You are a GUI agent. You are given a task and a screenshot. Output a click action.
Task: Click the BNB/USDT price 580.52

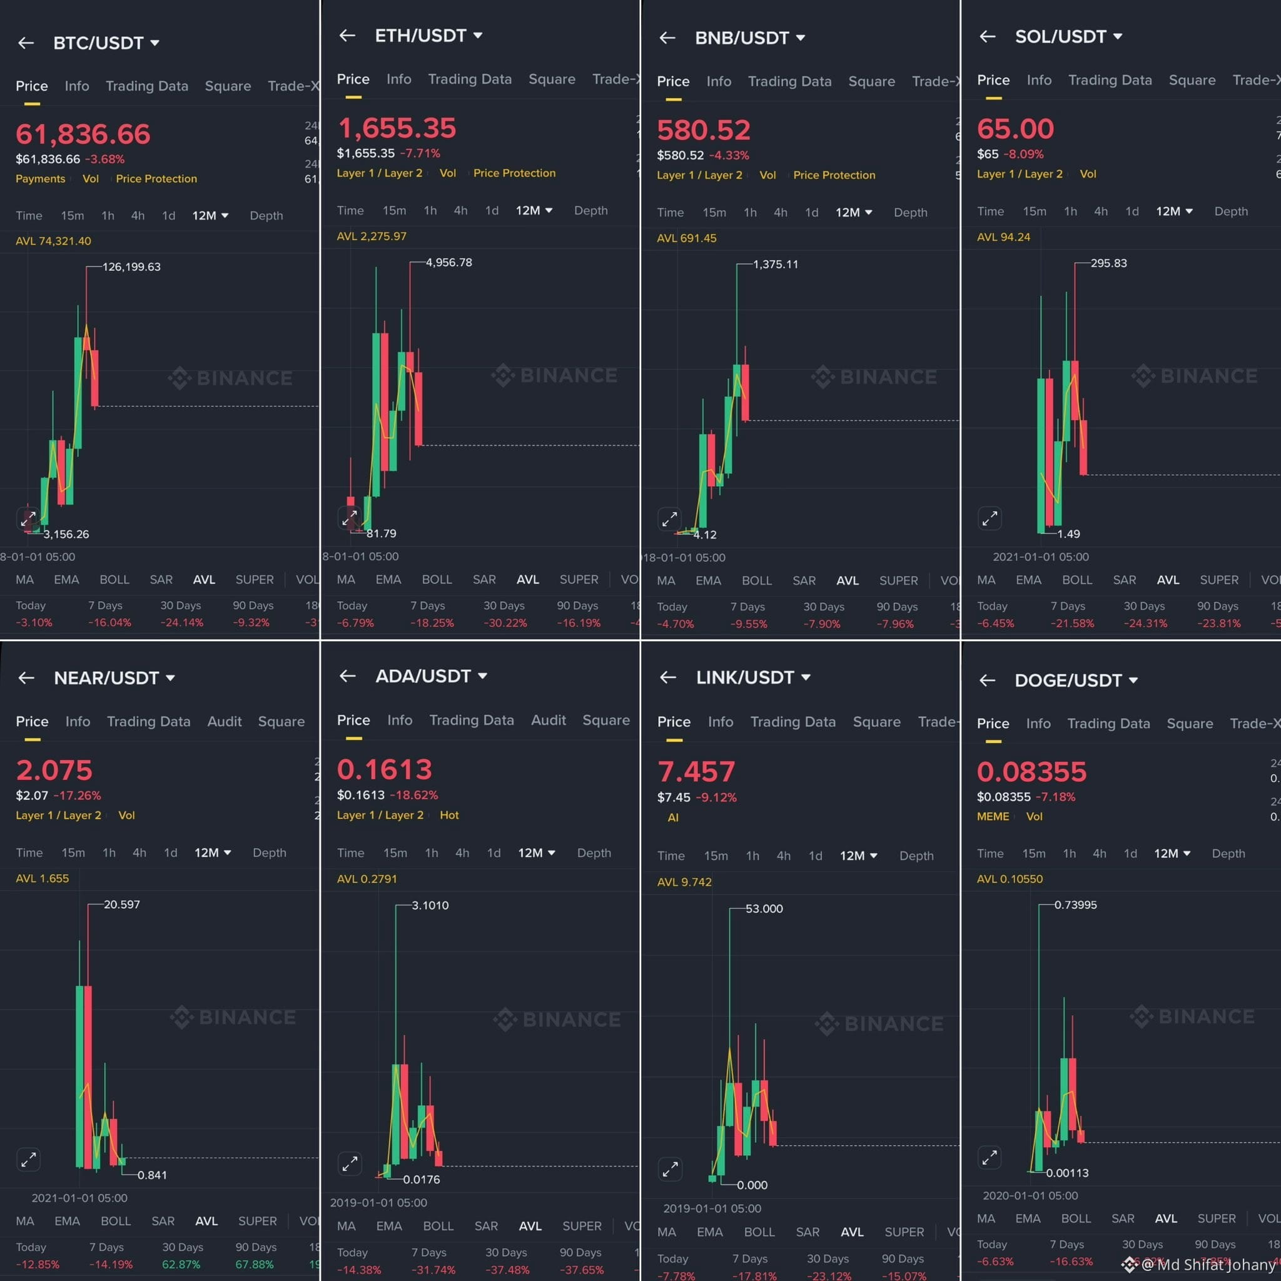click(704, 130)
